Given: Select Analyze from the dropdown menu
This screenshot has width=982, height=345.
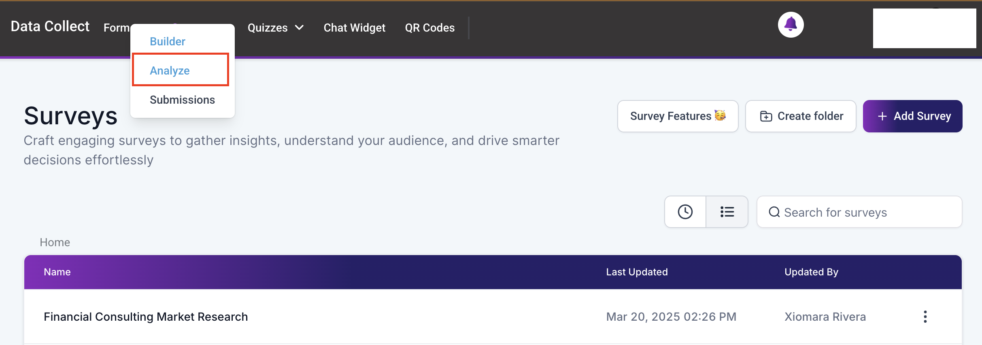Looking at the screenshot, I should 170,70.
